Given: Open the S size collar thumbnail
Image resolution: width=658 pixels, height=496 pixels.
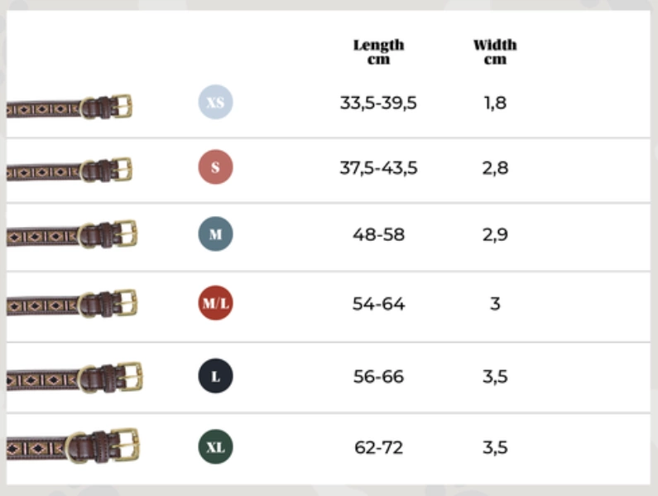Looking at the screenshot, I should click(x=70, y=171).
